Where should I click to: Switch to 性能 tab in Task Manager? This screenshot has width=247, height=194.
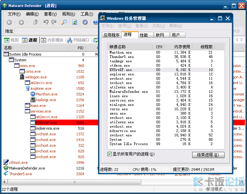point(146,35)
